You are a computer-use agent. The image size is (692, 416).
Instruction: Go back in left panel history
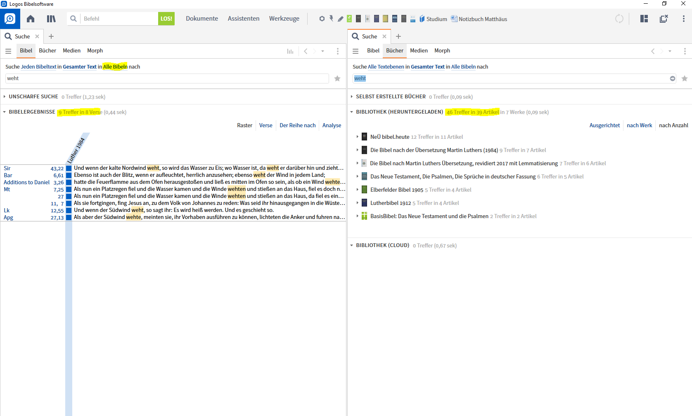click(x=306, y=51)
